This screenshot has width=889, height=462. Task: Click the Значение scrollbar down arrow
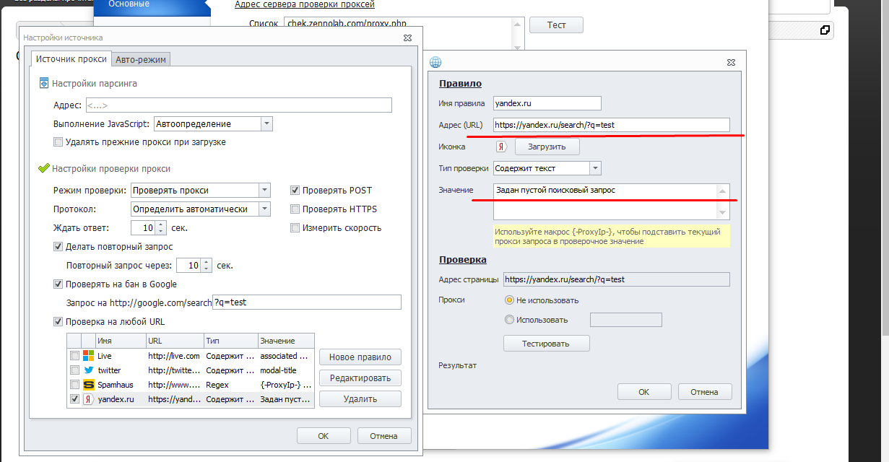pyautogui.click(x=723, y=213)
